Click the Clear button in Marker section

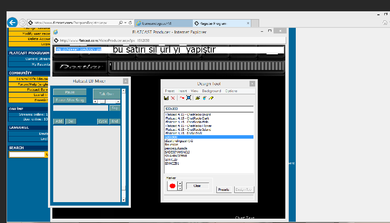197,186
